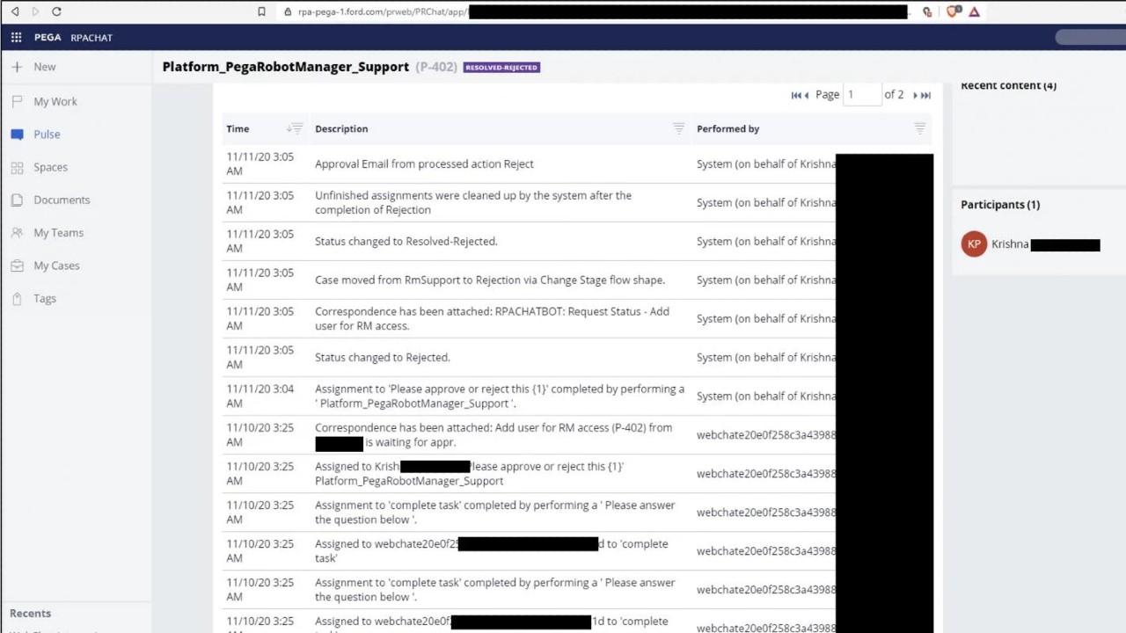1126x633 pixels.
Task: Sort by the Description column header
Action: pos(341,128)
